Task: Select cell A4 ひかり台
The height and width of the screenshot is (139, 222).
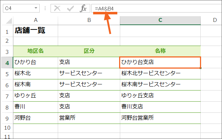Action: click(x=35, y=62)
